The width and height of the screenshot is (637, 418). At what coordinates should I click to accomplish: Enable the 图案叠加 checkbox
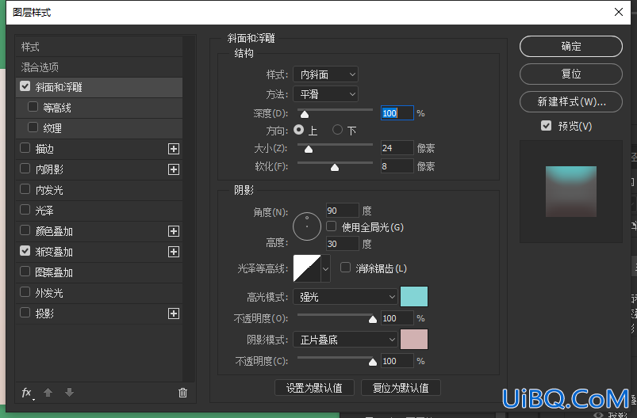[x=25, y=272]
